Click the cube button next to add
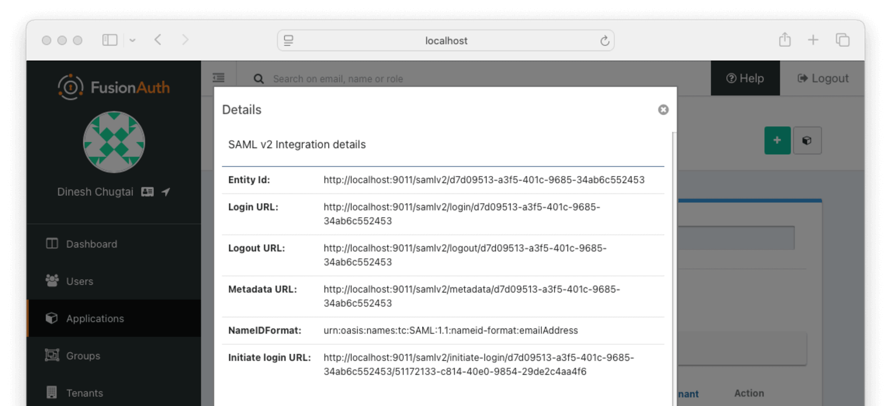The width and height of the screenshot is (891, 406). point(807,140)
